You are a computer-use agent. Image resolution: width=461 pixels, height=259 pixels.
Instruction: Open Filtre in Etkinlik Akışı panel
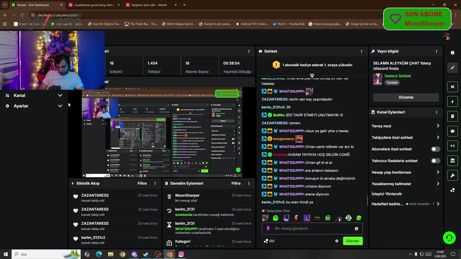(x=142, y=183)
